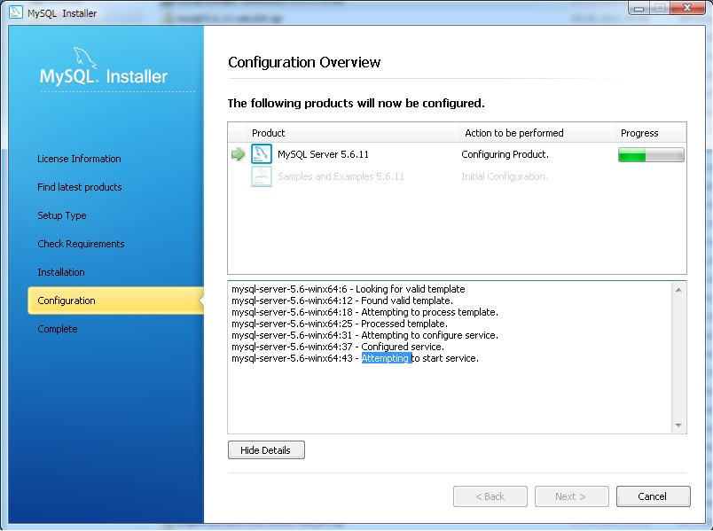Select Find latest products step
The width and height of the screenshot is (713, 531).
click(x=80, y=187)
